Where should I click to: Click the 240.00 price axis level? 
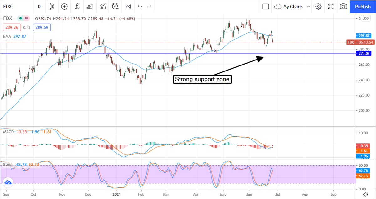[x=365, y=80]
